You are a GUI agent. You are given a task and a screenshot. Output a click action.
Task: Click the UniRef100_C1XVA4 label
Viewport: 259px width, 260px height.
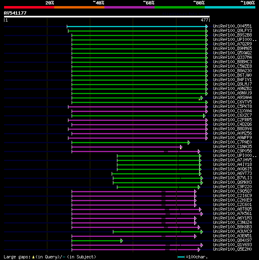[x=232, y=111]
